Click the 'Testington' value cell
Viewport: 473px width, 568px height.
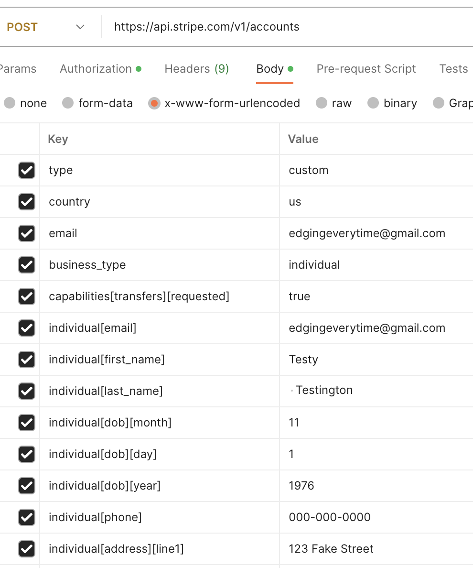coord(376,391)
